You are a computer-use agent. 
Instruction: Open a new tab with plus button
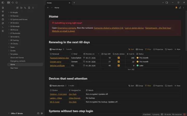74,3
